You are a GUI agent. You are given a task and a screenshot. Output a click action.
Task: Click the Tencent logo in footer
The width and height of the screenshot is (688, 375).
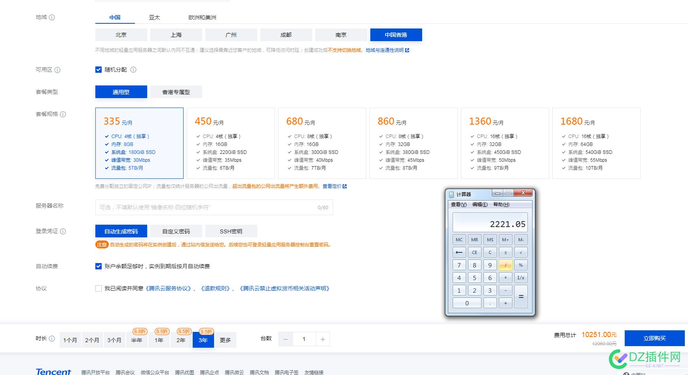pos(53,371)
